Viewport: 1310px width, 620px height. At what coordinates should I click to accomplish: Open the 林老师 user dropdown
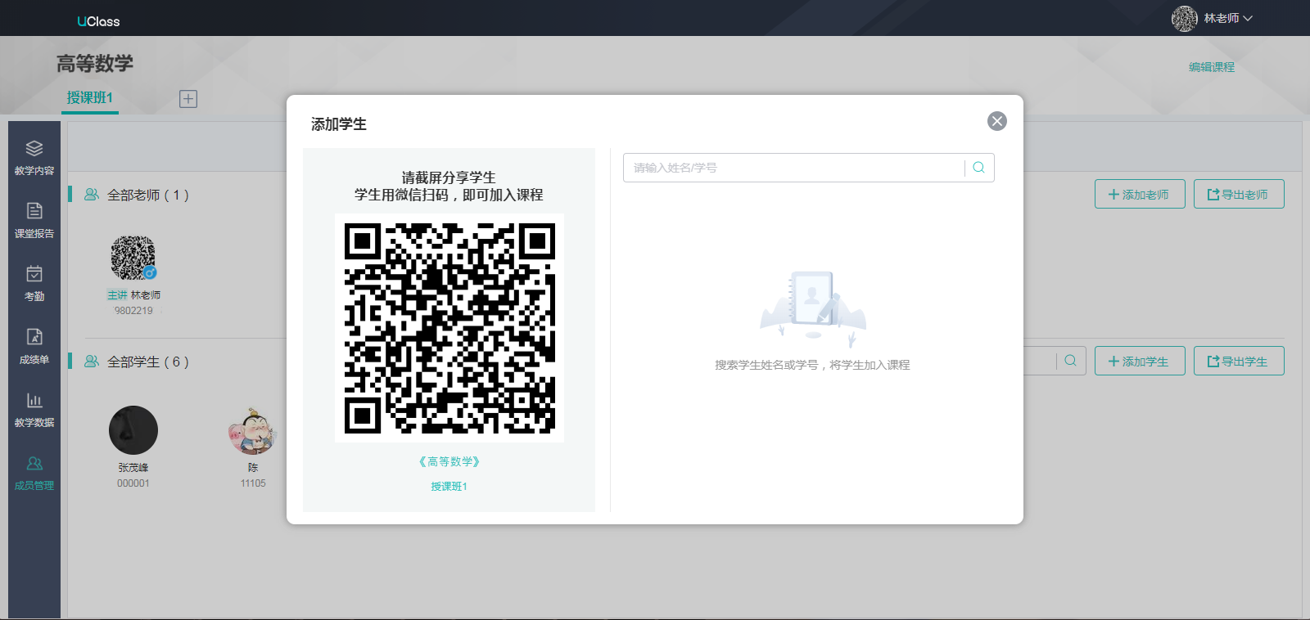[x=1228, y=18]
